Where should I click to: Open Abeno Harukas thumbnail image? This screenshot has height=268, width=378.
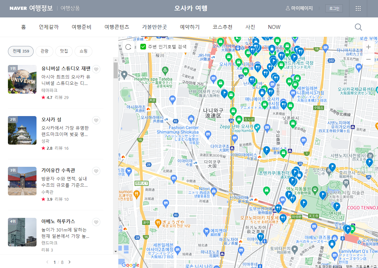[22, 232]
